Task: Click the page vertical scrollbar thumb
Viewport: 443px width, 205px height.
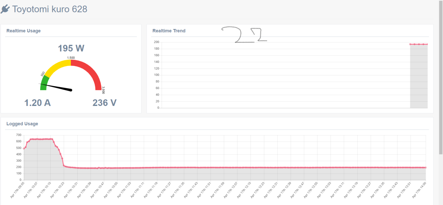Action: tap(441, 78)
